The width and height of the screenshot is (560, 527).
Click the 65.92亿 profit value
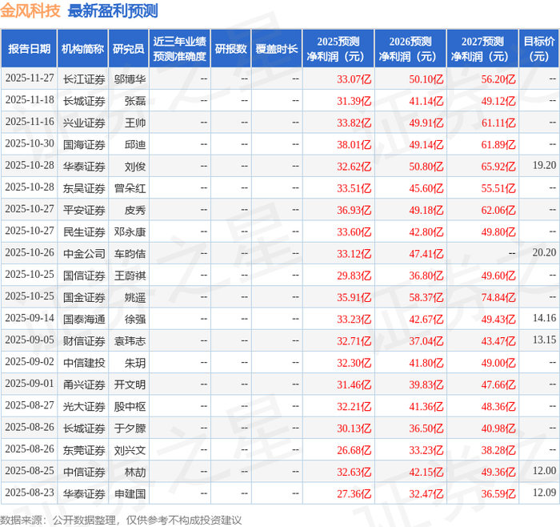coord(498,167)
